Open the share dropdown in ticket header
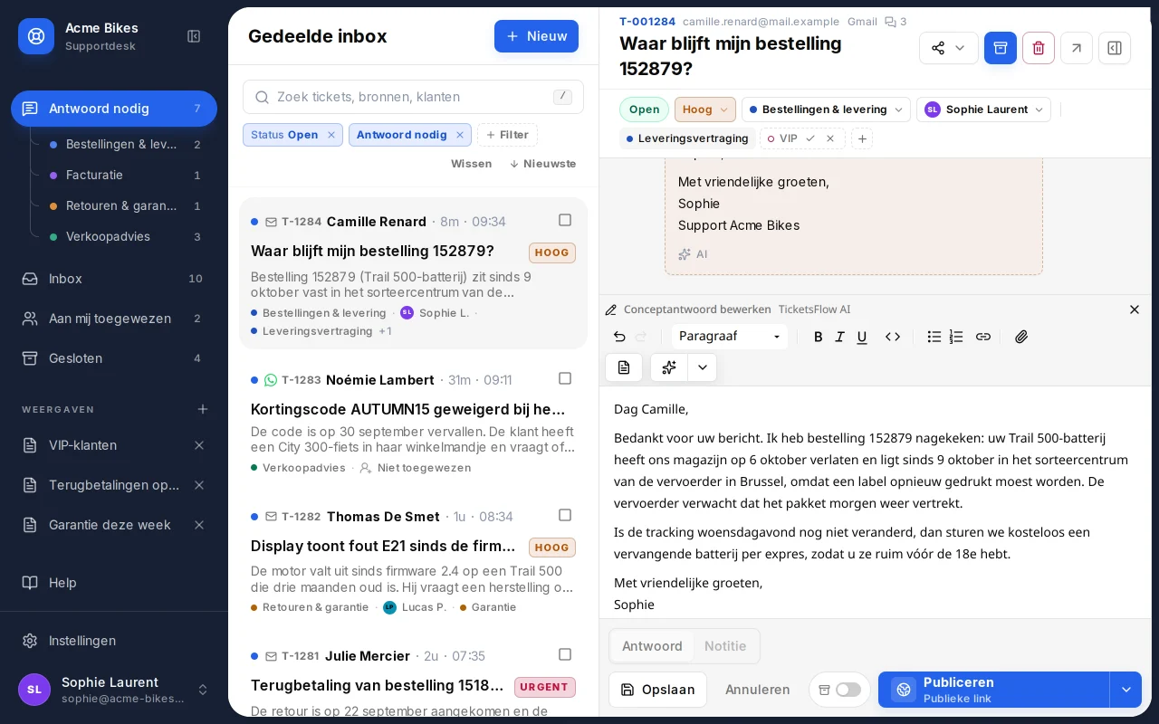 (949, 48)
